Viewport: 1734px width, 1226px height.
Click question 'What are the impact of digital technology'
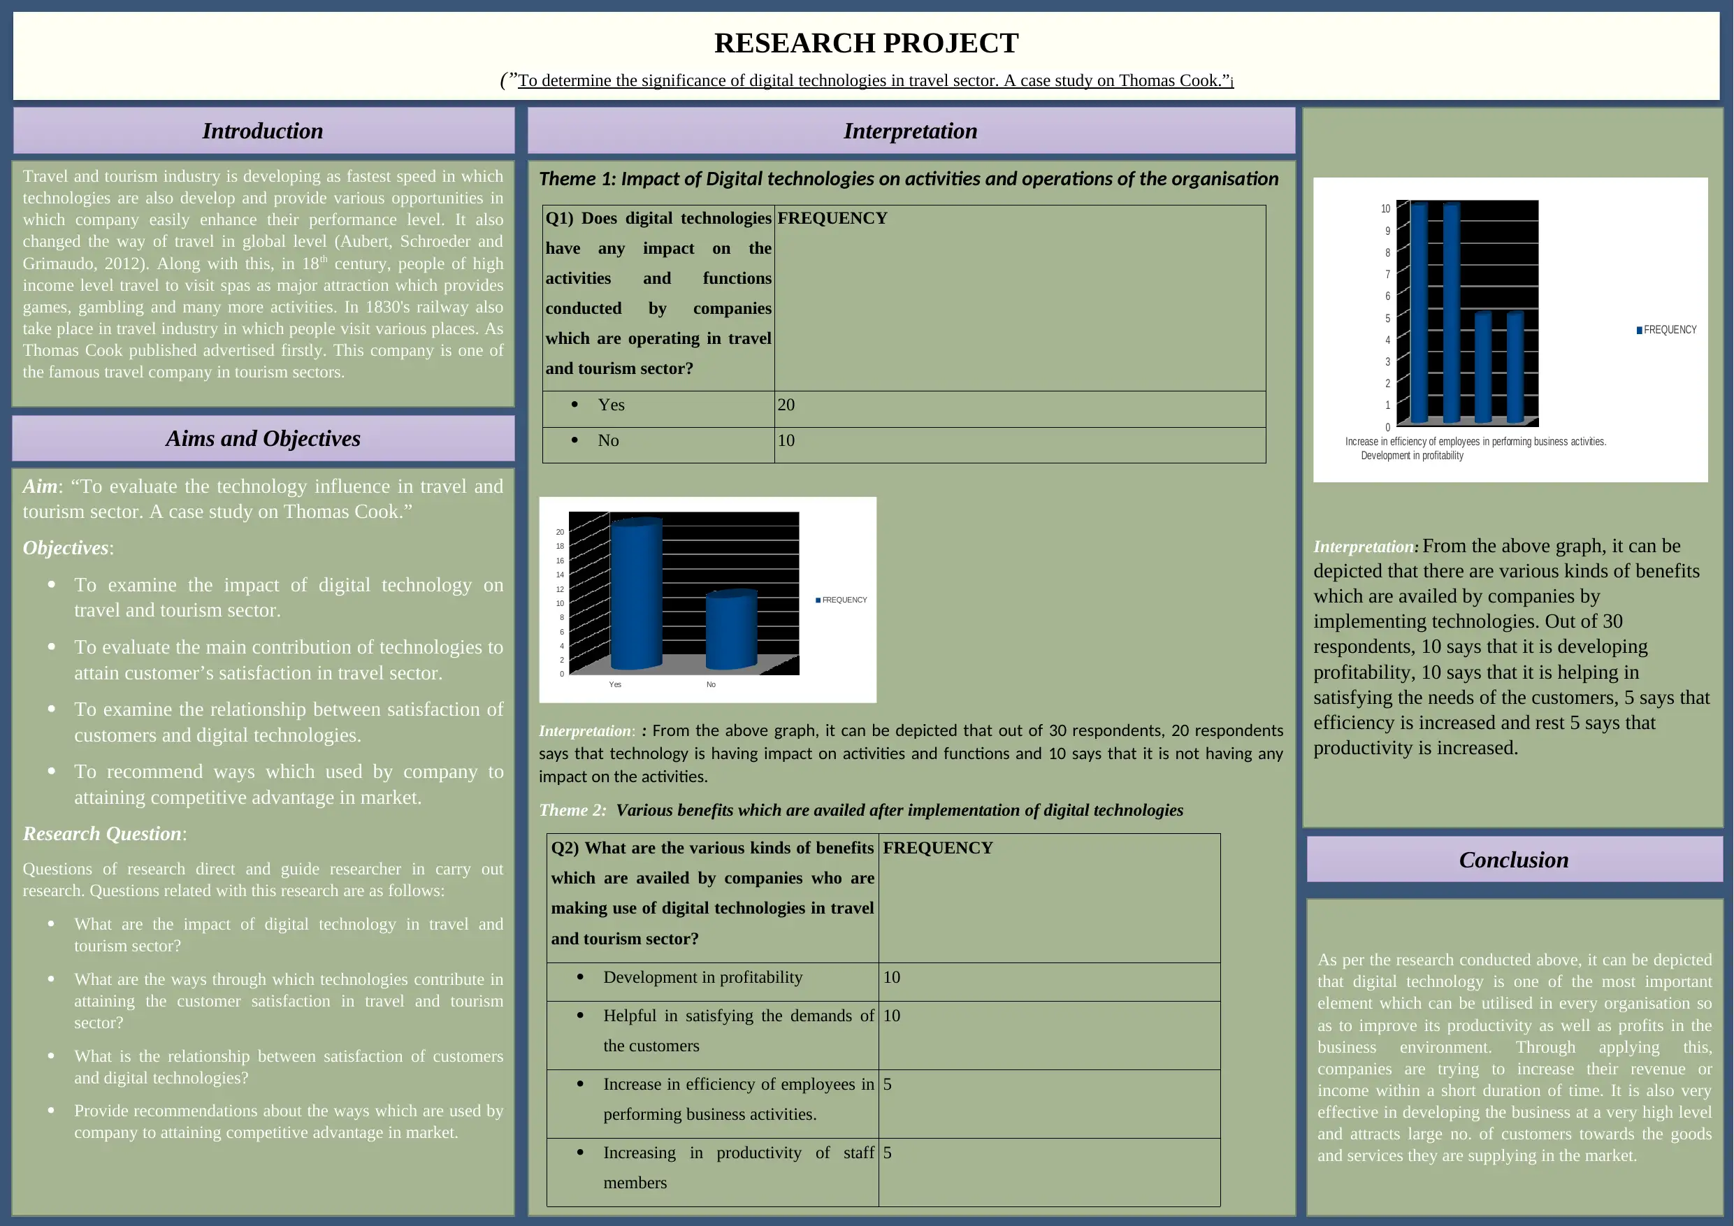(x=288, y=935)
